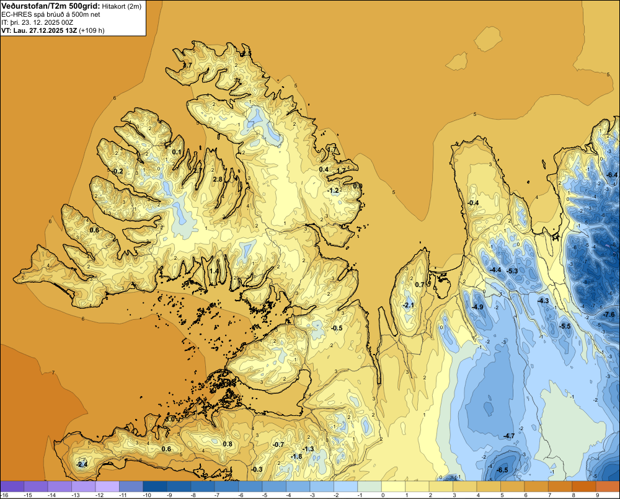Screen dimensions: 620x499
Task: Click the bold '-5.5' temperature value on the map
Action: pyautogui.click(x=565, y=326)
